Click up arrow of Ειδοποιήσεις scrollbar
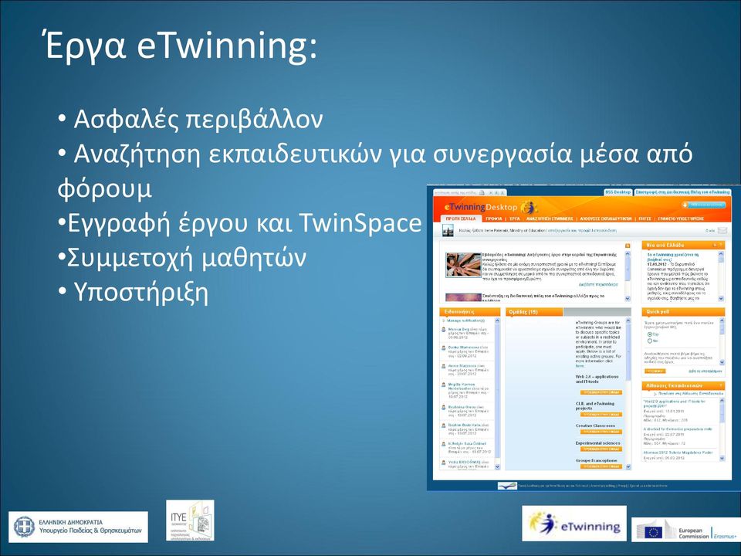This screenshot has height=556, width=741. (x=497, y=320)
